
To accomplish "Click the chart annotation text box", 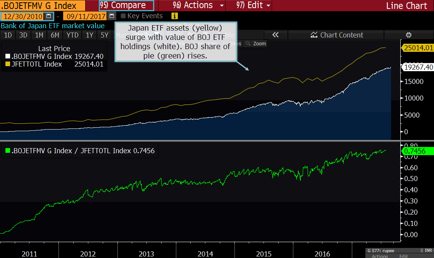I will point(176,42).
